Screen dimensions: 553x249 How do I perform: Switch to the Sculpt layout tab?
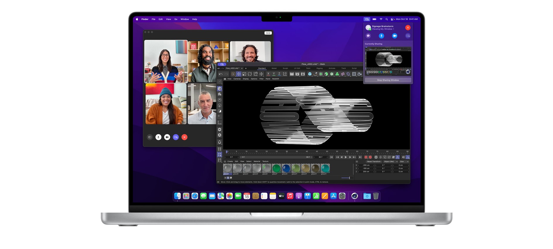click(x=285, y=68)
